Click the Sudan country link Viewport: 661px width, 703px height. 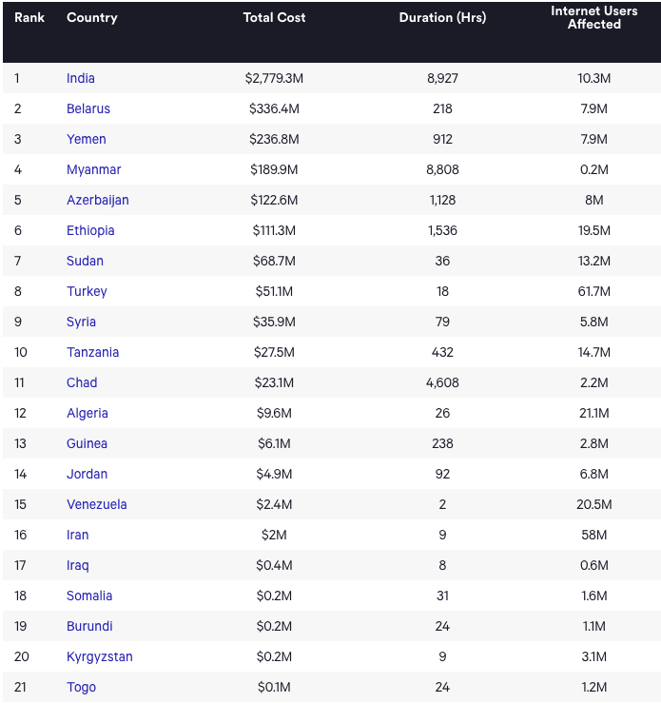[86, 261]
